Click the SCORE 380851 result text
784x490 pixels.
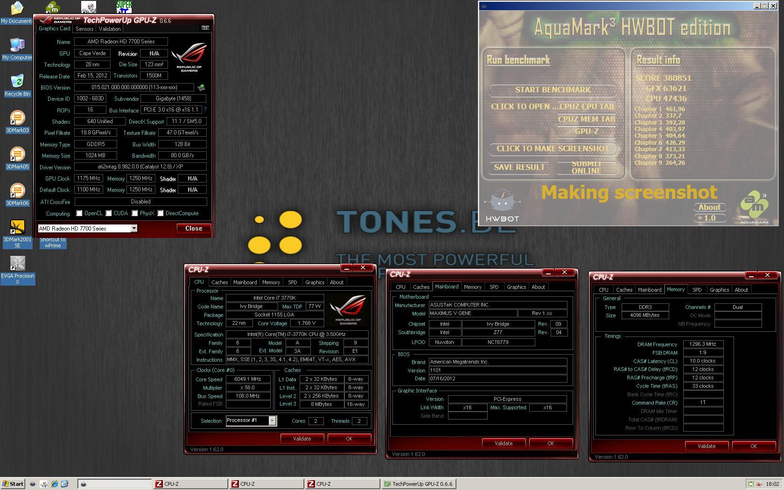pyautogui.click(x=663, y=78)
